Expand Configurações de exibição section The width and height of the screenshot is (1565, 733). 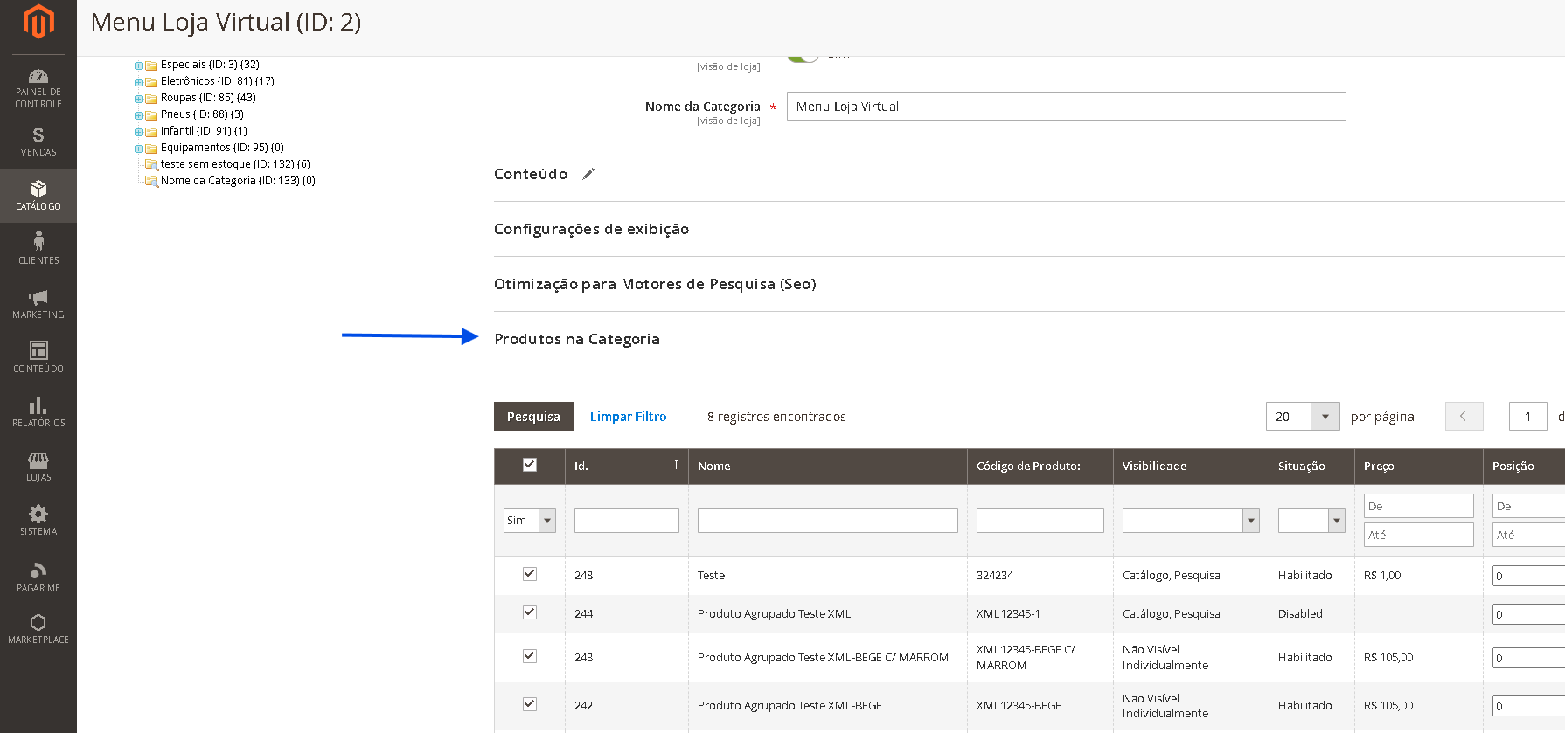pyautogui.click(x=591, y=229)
